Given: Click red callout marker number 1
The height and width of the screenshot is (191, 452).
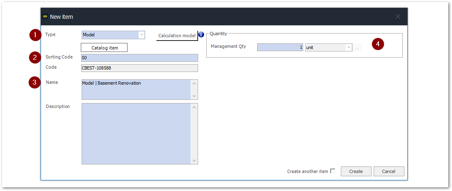Looking at the screenshot, I should (x=35, y=35).
